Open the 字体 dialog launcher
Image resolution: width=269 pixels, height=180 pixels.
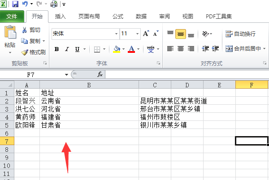point(158,63)
